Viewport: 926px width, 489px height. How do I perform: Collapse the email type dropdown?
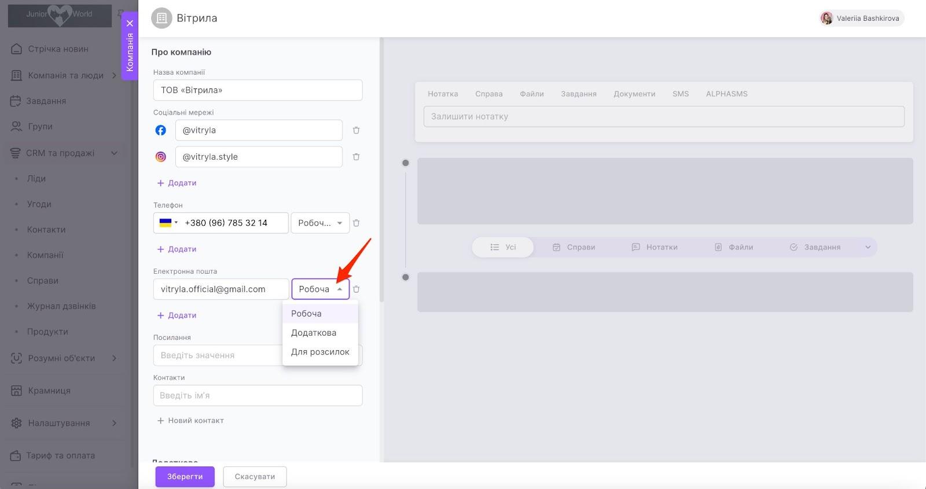tap(340, 289)
